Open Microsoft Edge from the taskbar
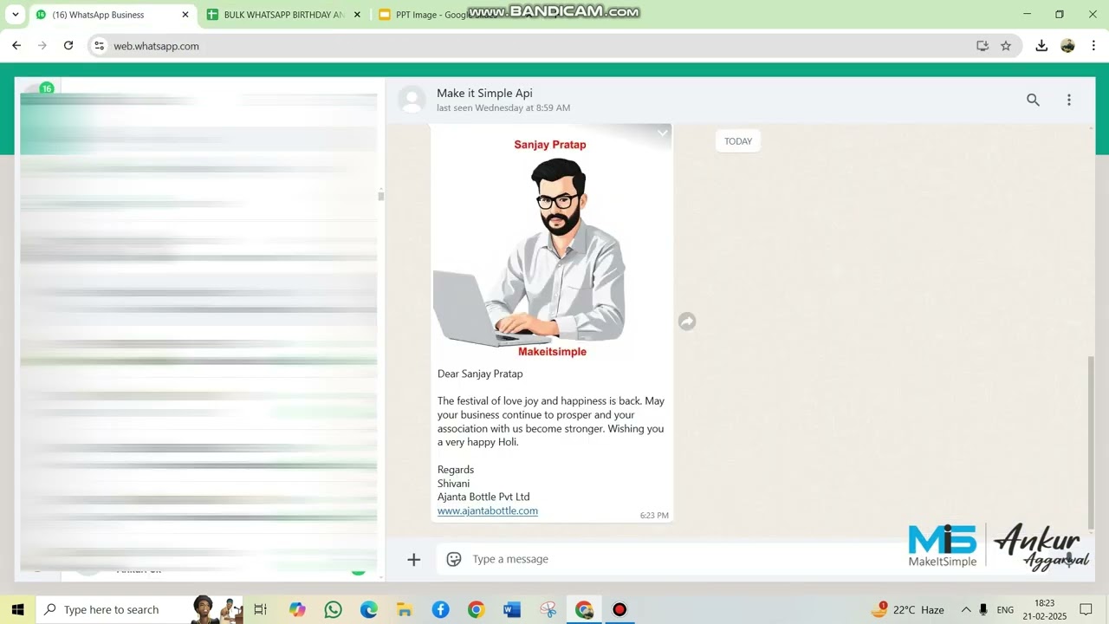1109x624 pixels. coord(369,609)
